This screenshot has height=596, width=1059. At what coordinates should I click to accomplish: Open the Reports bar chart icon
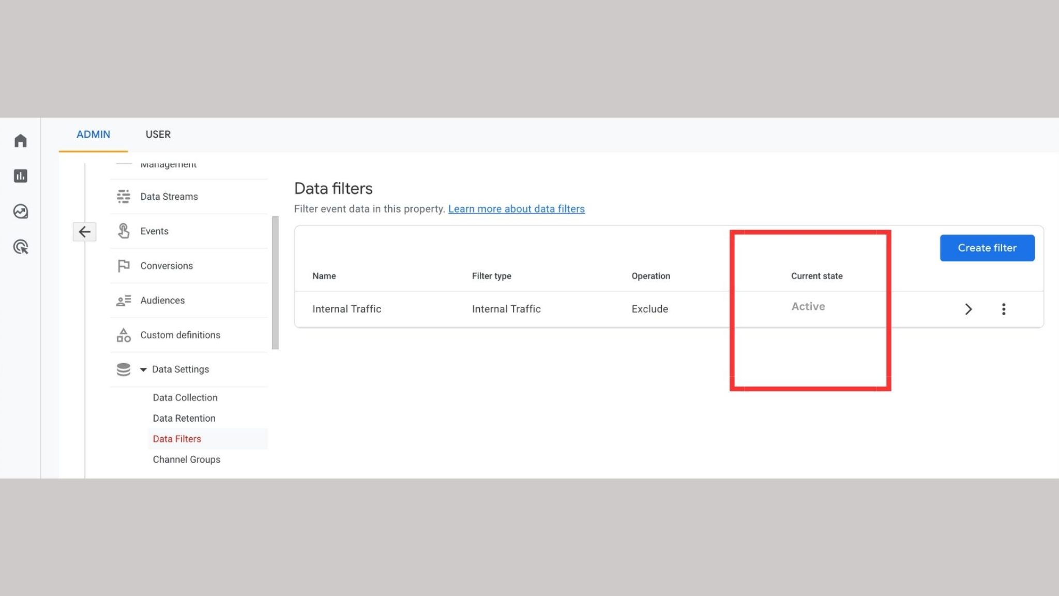click(20, 176)
